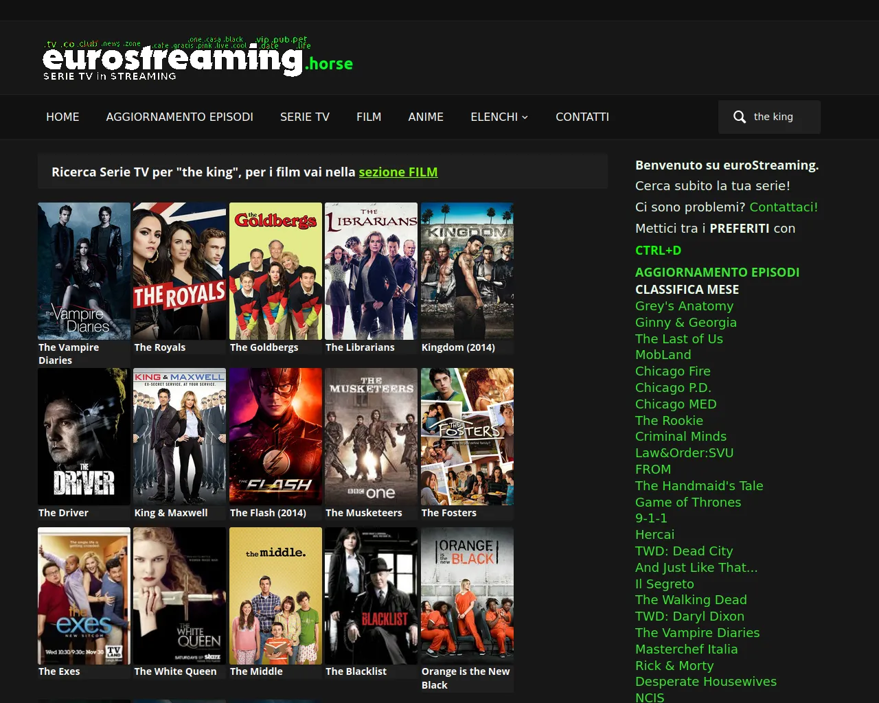The width and height of the screenshot is (879, 703).
Task: Open AGGIORNAMENTO EPISODI in the navigation bar
Action: [179, 117]
